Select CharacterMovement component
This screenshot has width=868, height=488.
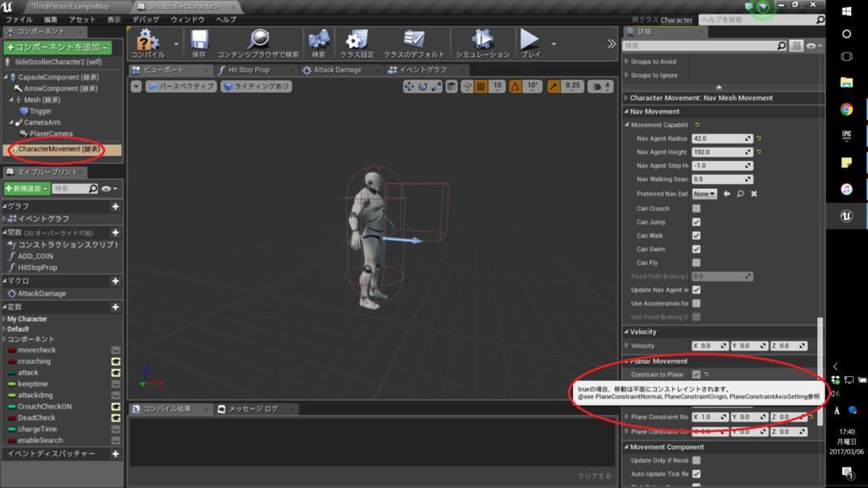pyautogui.click(x=58, y=149)
